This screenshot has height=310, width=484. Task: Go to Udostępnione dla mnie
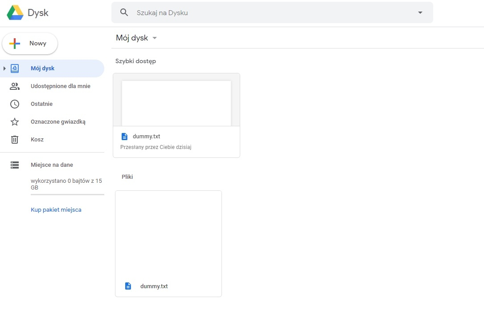(x=60, y=86)
